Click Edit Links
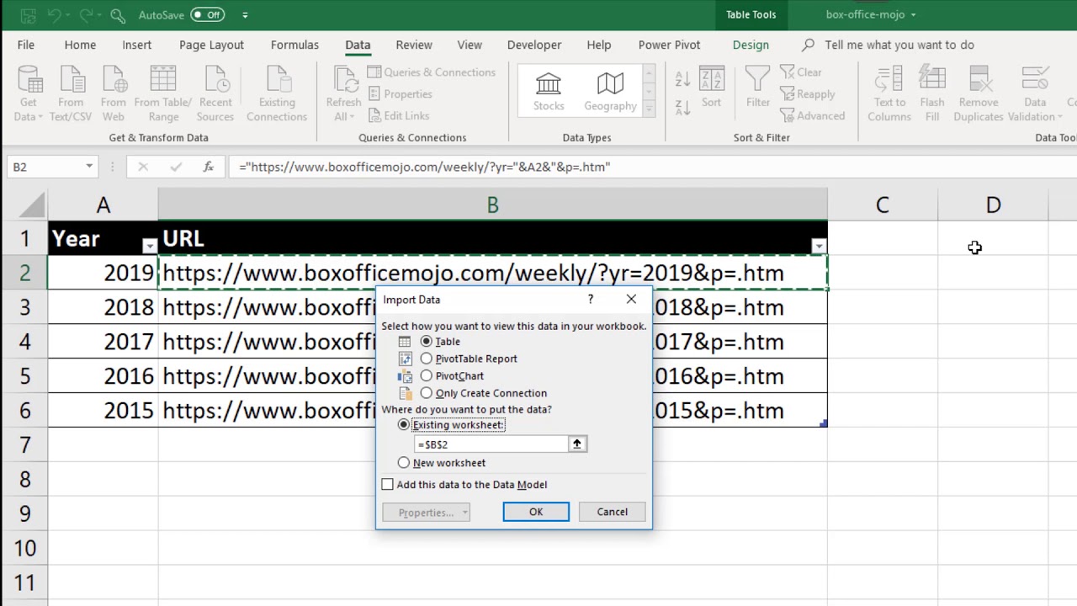The width and height of the screenshot is (1077, 606). click(398, 116)
